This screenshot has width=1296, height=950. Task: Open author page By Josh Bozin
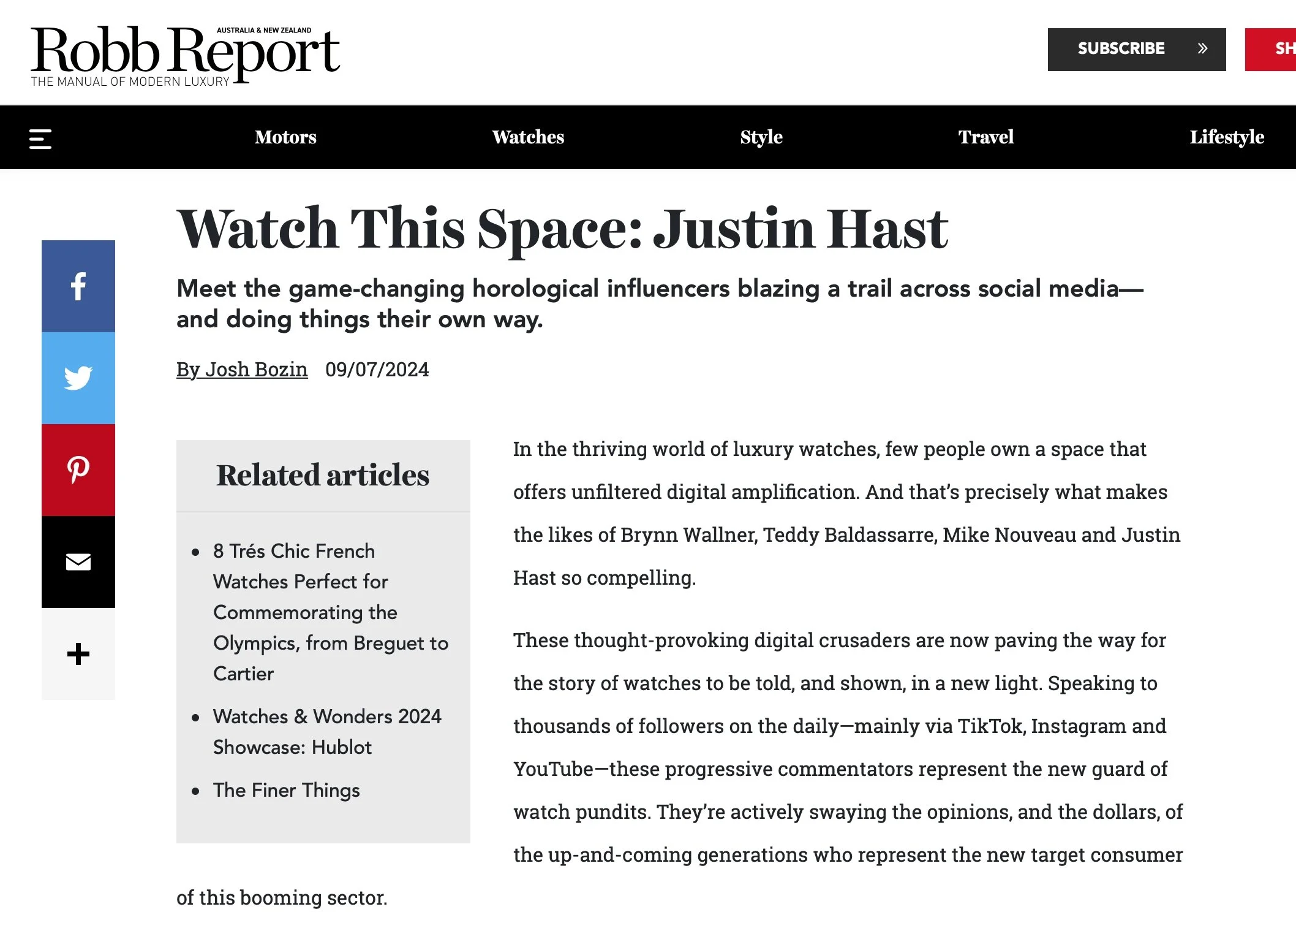click(x=242, y=370)
